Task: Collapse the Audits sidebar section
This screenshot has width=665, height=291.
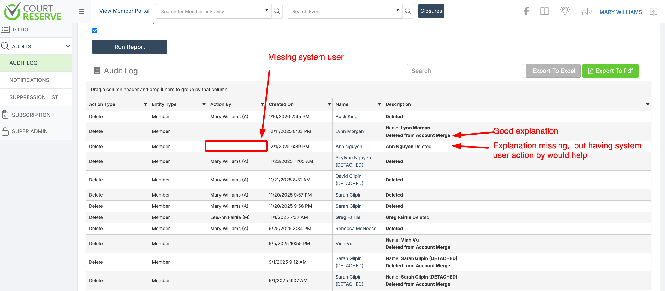Action: point(68,46)
